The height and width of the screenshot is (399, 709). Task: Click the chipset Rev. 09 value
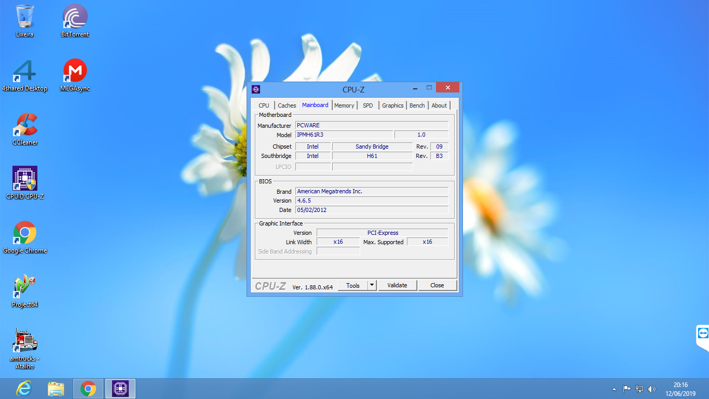pyautogui.click(x=440, y=147)
